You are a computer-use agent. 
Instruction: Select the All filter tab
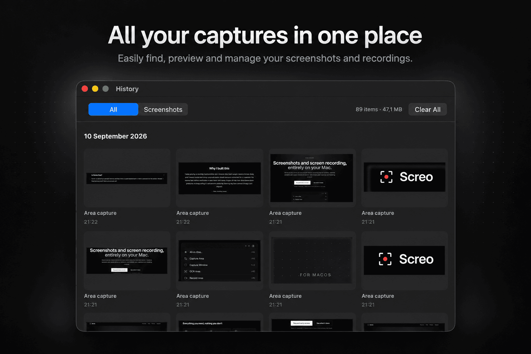pos(113,109)
